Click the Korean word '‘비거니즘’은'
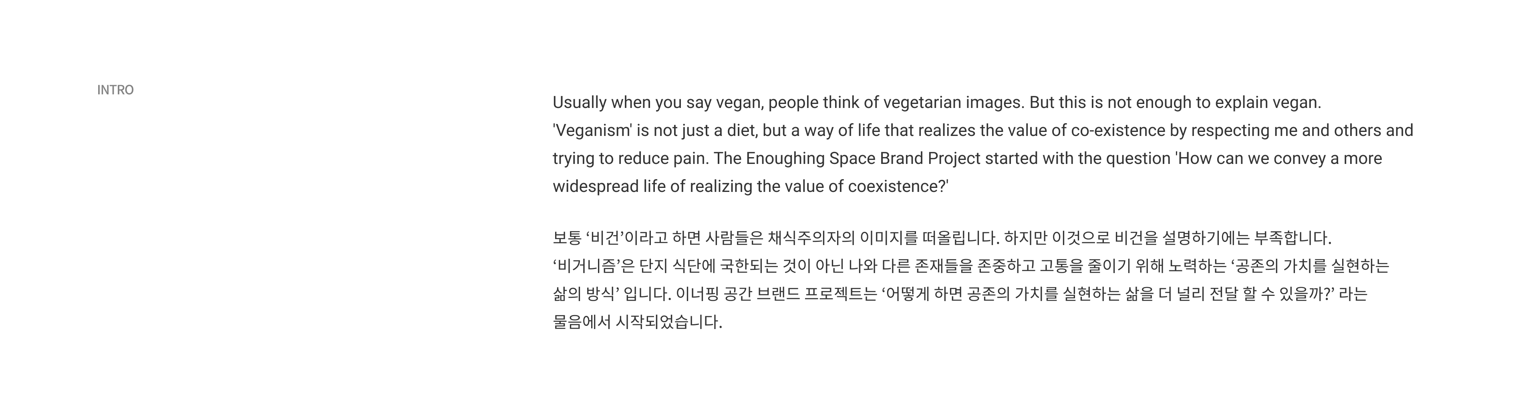 click(594, 266)
